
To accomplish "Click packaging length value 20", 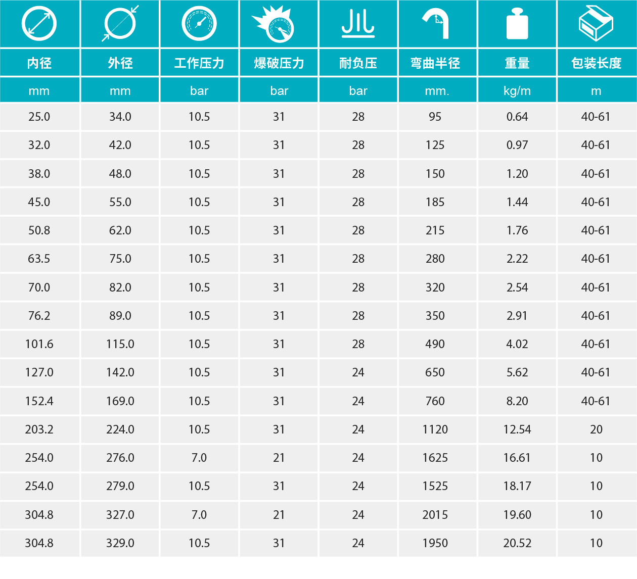I will point(596,429).
